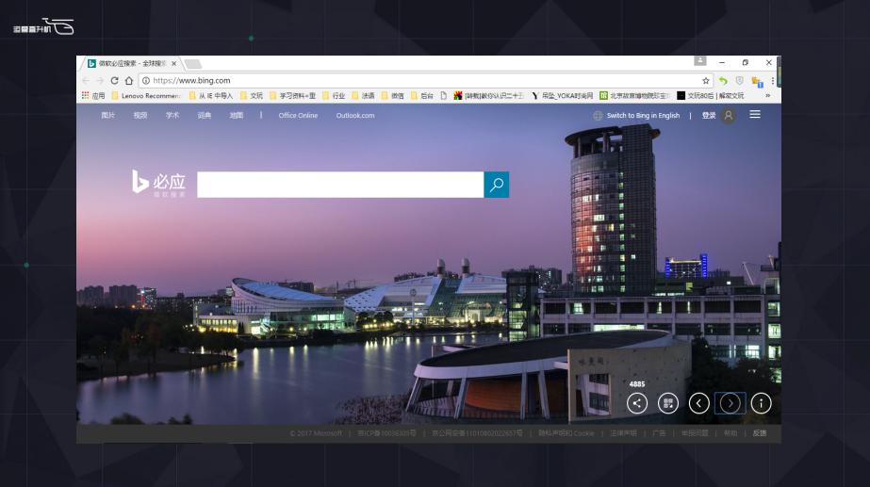
Task: Open the Lenovo Recommen bookmark folder
Action: click(146, 95)
